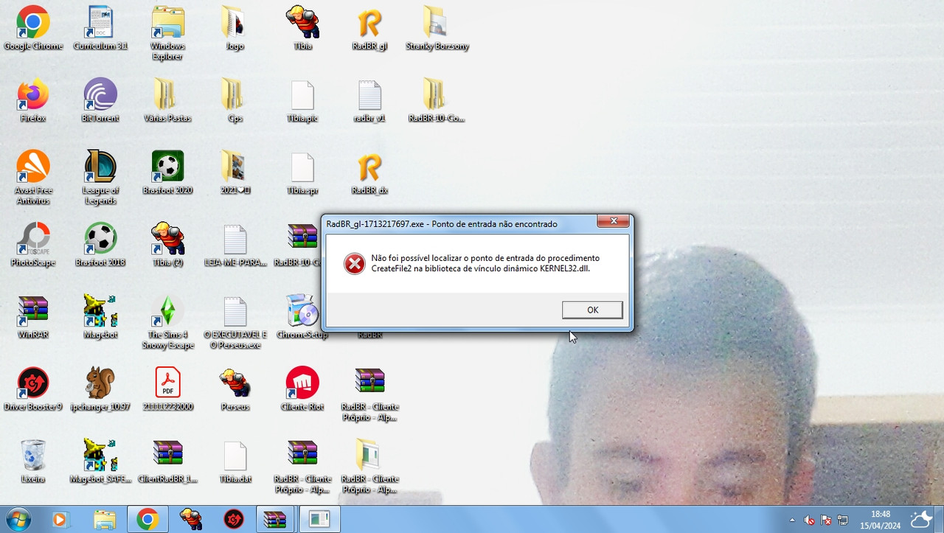Image resolution: width=944 pixels, height=533 pixels.
Task: Close the RadBR_gl error dialog with X
Action: click(613, 221)
